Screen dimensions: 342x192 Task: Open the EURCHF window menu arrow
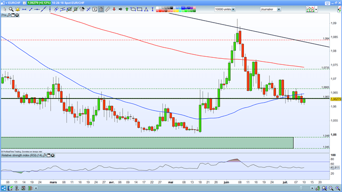pos(7,3)
